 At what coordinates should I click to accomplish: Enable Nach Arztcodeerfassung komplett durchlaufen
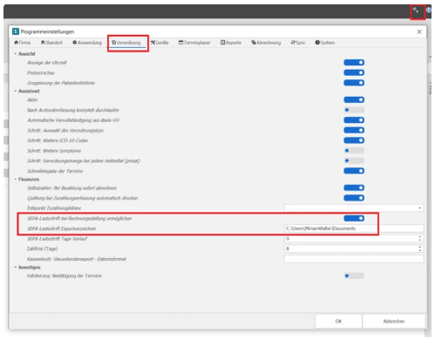(354, 110)
